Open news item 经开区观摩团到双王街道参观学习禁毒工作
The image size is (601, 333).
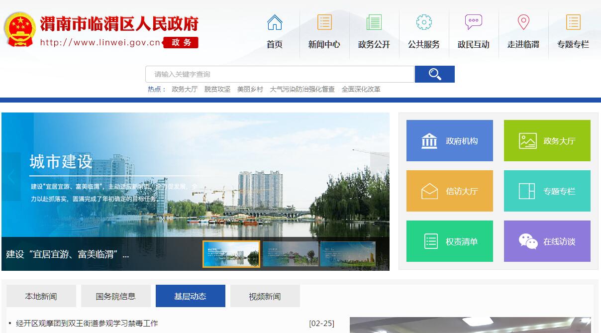click(87, 324)
